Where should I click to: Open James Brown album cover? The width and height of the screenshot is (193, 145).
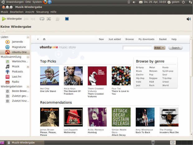tap(49, 117)
